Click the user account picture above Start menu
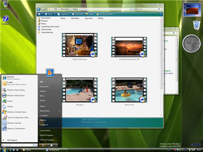Image resolution: width=203 pixels, height=152 pixels. (50, 73)
